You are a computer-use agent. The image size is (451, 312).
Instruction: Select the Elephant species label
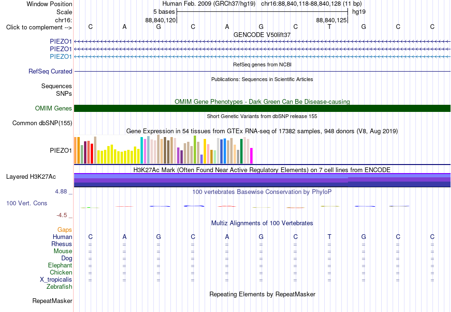point(60,266)
